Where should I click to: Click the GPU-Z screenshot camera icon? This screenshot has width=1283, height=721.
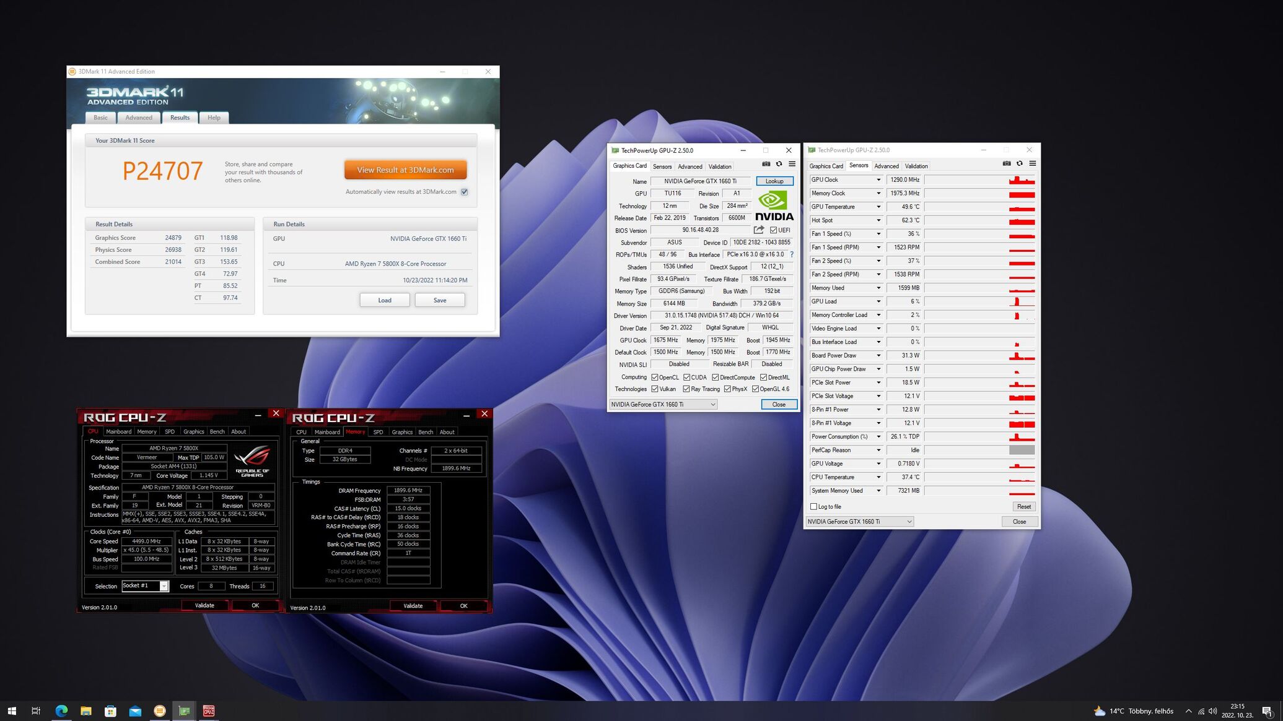click(766, 164)
